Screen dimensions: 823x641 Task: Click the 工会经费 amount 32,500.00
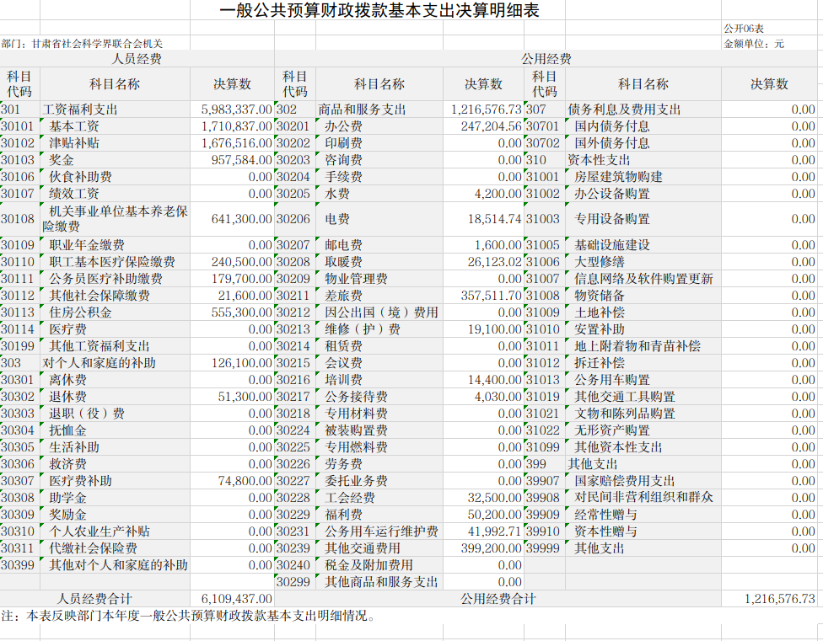495,498
